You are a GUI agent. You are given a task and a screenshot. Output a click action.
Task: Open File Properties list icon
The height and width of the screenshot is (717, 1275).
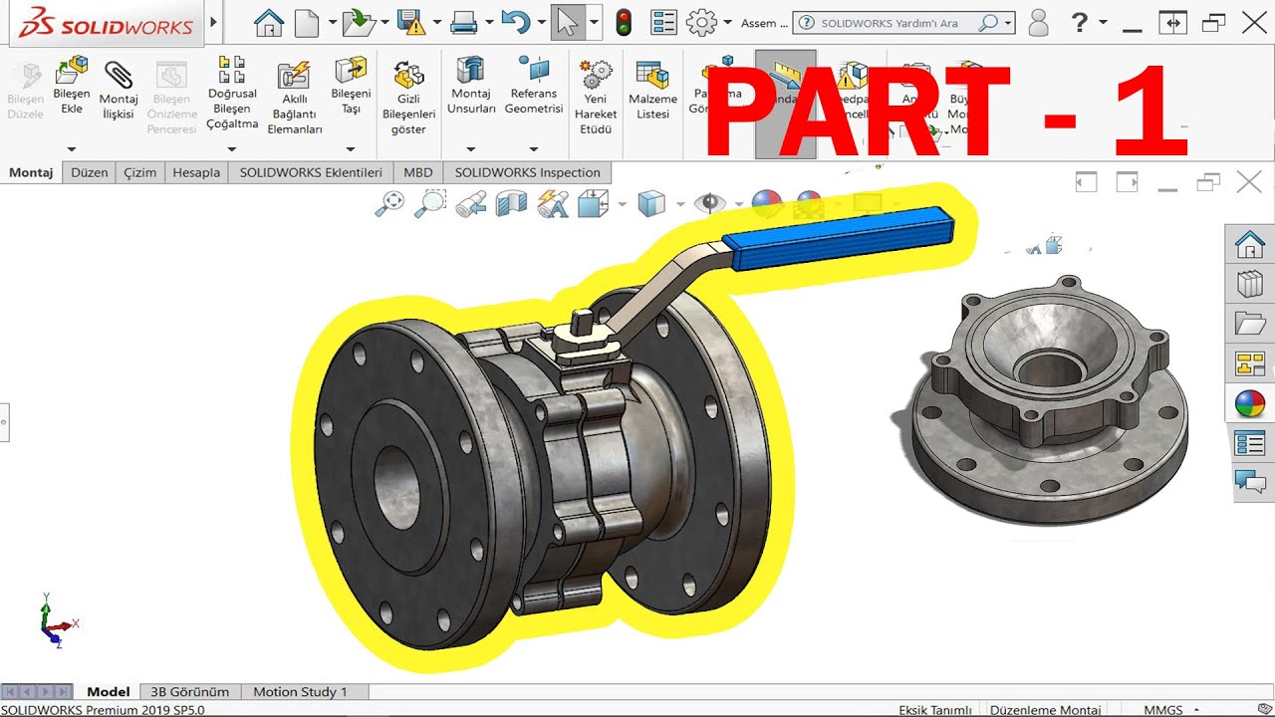pyautogui.click(x=663, y=22)
